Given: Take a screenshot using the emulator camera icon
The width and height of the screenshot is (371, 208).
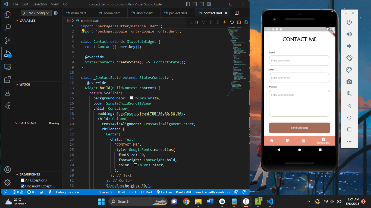Looking at the screenshot, I should (x=349, y=82).
